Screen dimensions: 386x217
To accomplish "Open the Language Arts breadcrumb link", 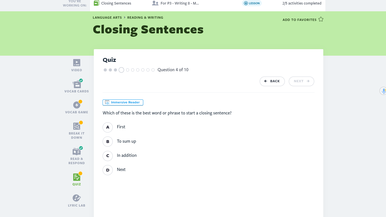I will (107, 18).
